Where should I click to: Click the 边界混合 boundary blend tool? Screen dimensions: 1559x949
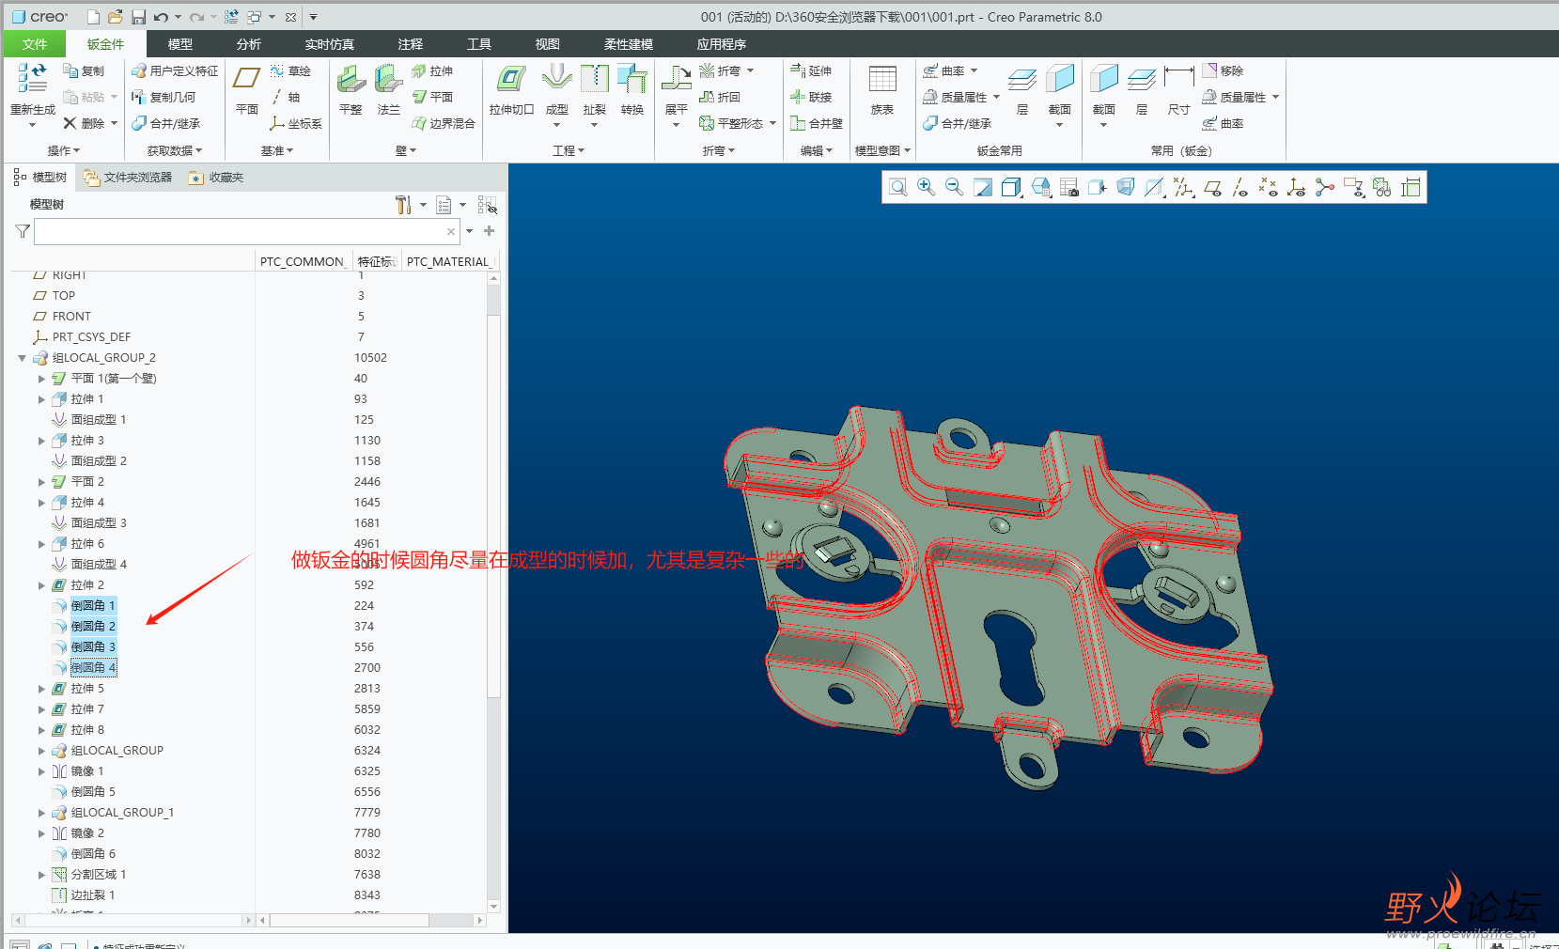(x=444, y=123)
